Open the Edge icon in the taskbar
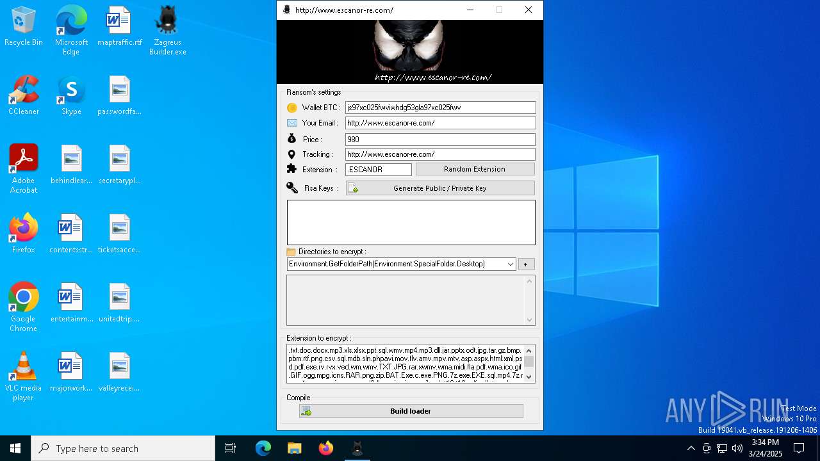This screenshot has height=461, width=820. [263, 448]
